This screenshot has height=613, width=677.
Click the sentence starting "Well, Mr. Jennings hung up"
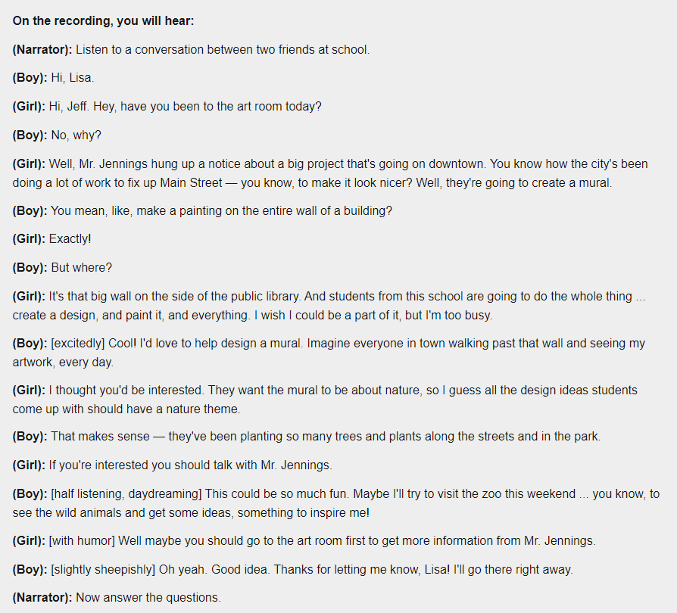[189, 164]
